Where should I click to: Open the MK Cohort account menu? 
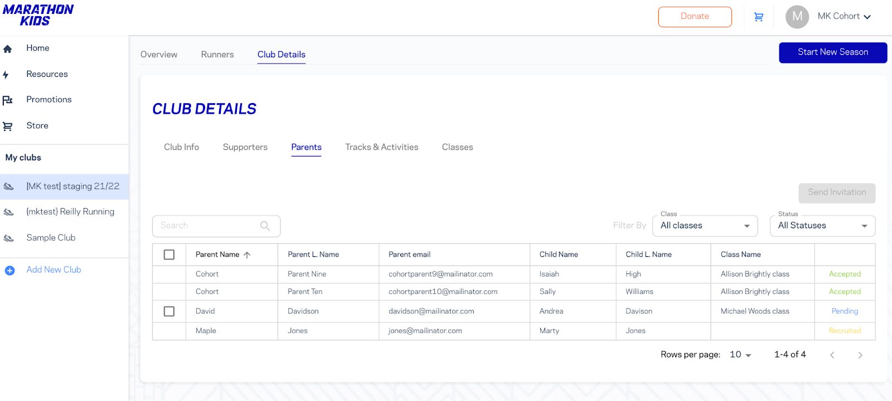click(843, 17)
